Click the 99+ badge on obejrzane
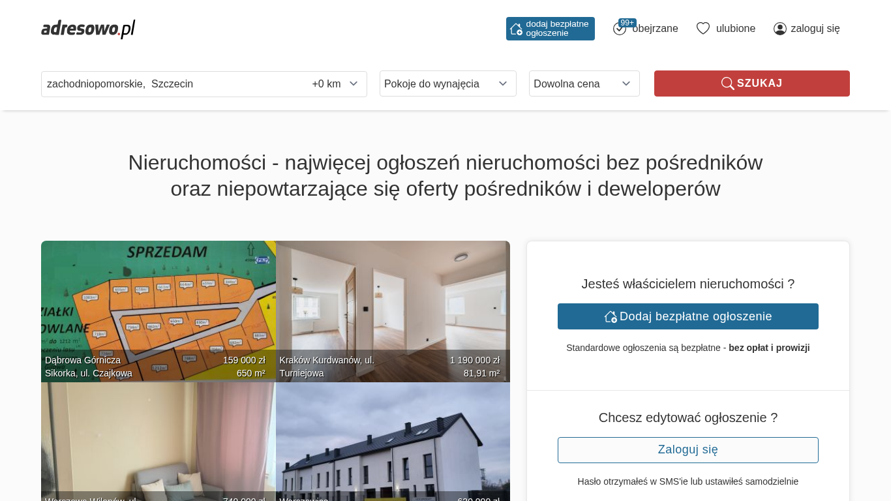This screenshot has height=501, width=891. (627, 23)
